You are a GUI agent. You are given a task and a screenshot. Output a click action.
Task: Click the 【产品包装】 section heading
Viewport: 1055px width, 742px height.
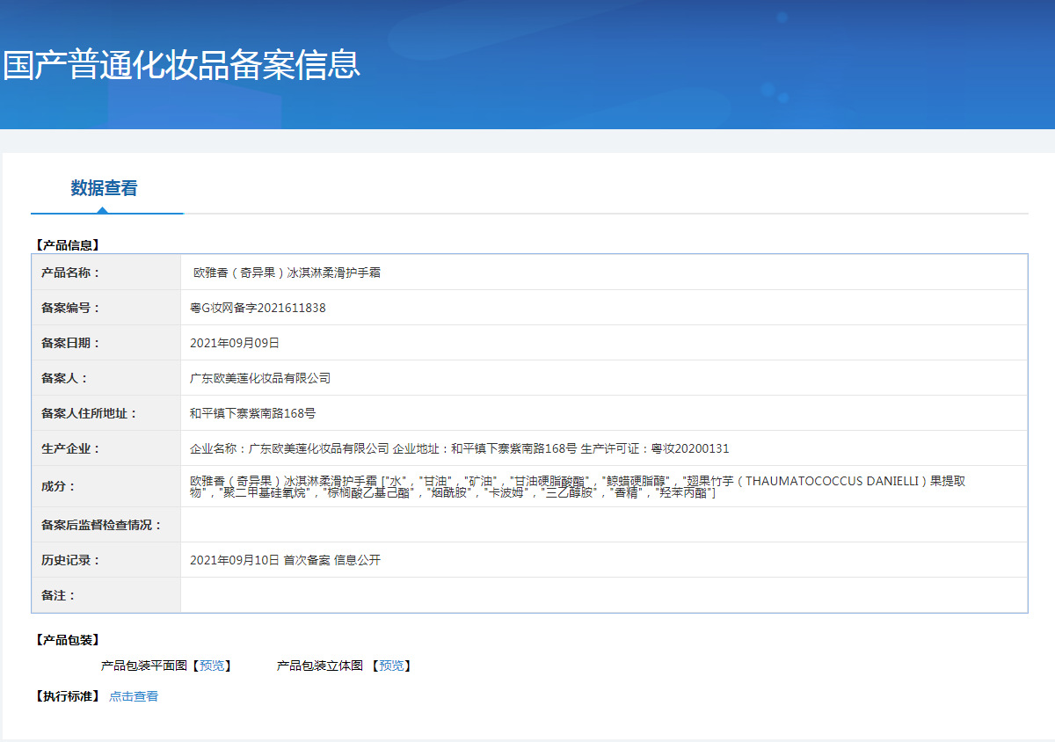[x=66, y=639]
